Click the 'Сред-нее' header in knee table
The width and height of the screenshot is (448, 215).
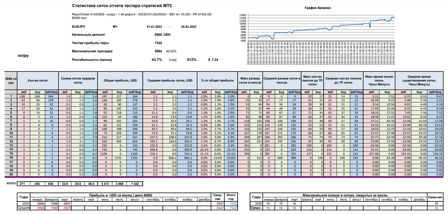tap(435, 197)
